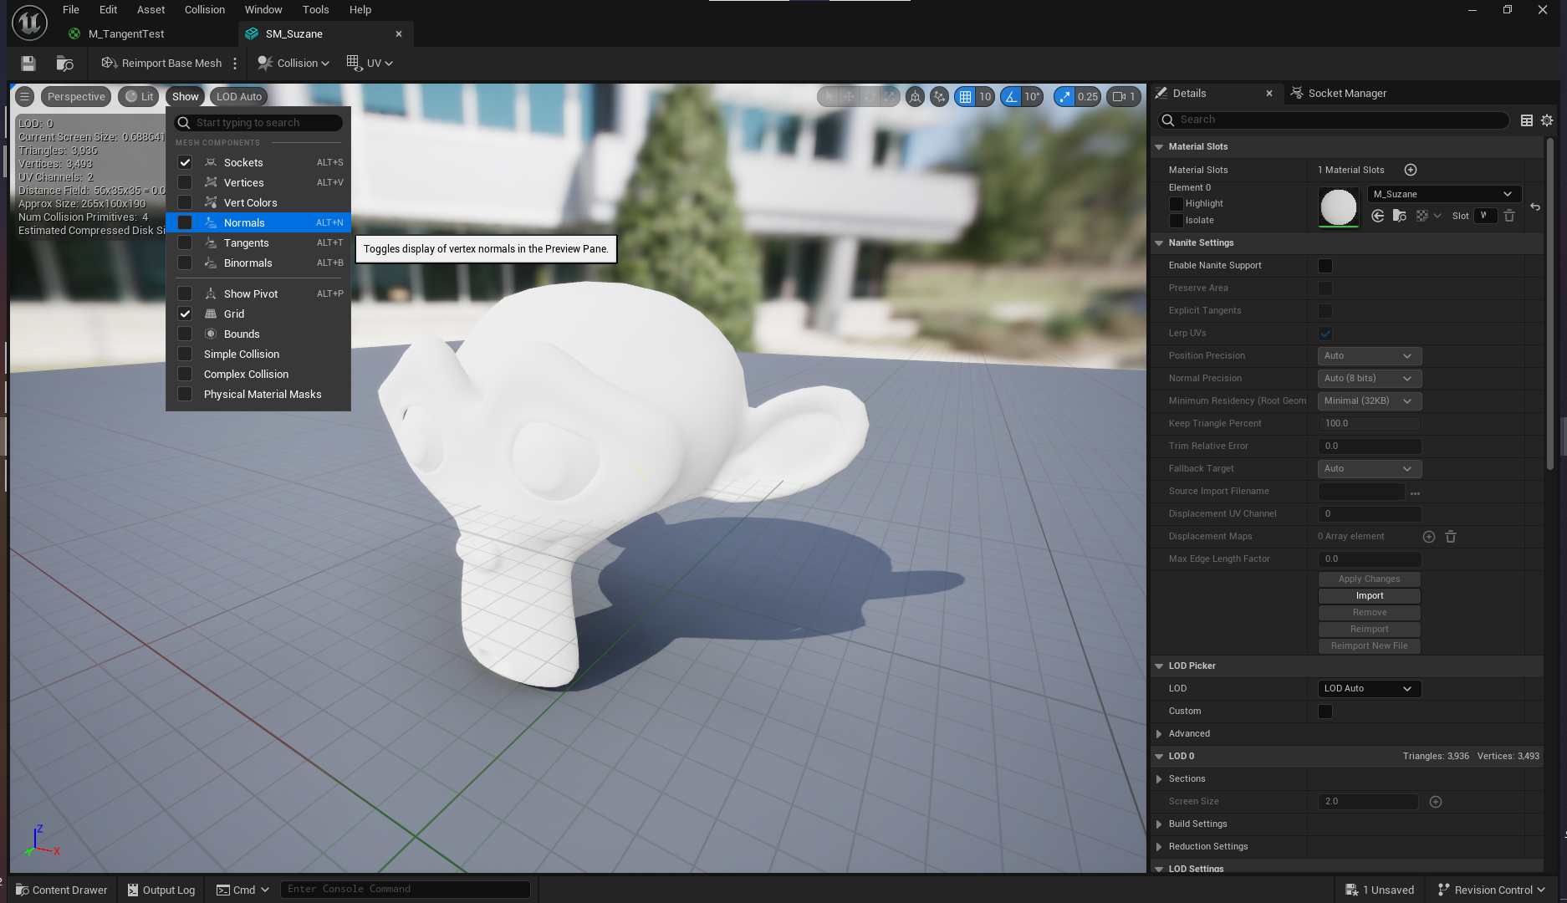Click the Perspective viewport mode button
Viewport: 1567px width, 903px height.
pyautogui.click(x=76, y=97)
